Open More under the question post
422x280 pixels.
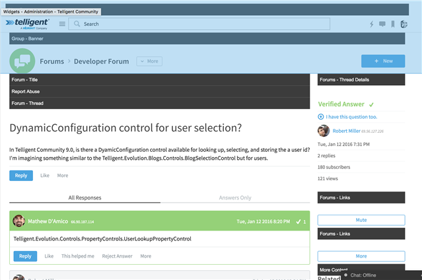coord(63,176)
